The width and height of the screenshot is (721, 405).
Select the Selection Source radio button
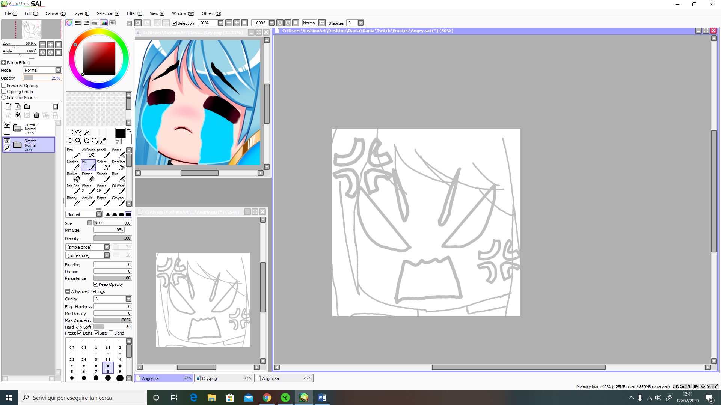tap(4, 97)
